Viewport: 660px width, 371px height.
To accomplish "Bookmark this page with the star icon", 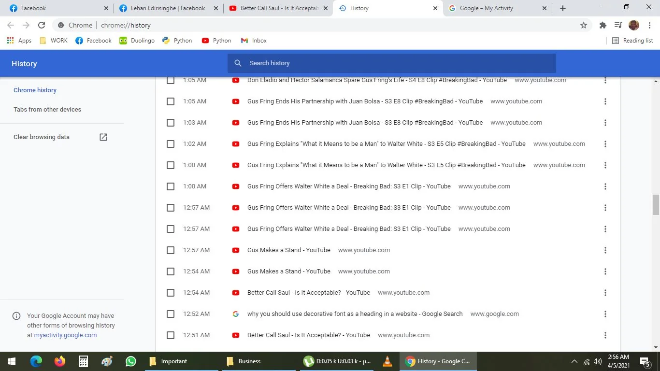I will click(584, 25).
